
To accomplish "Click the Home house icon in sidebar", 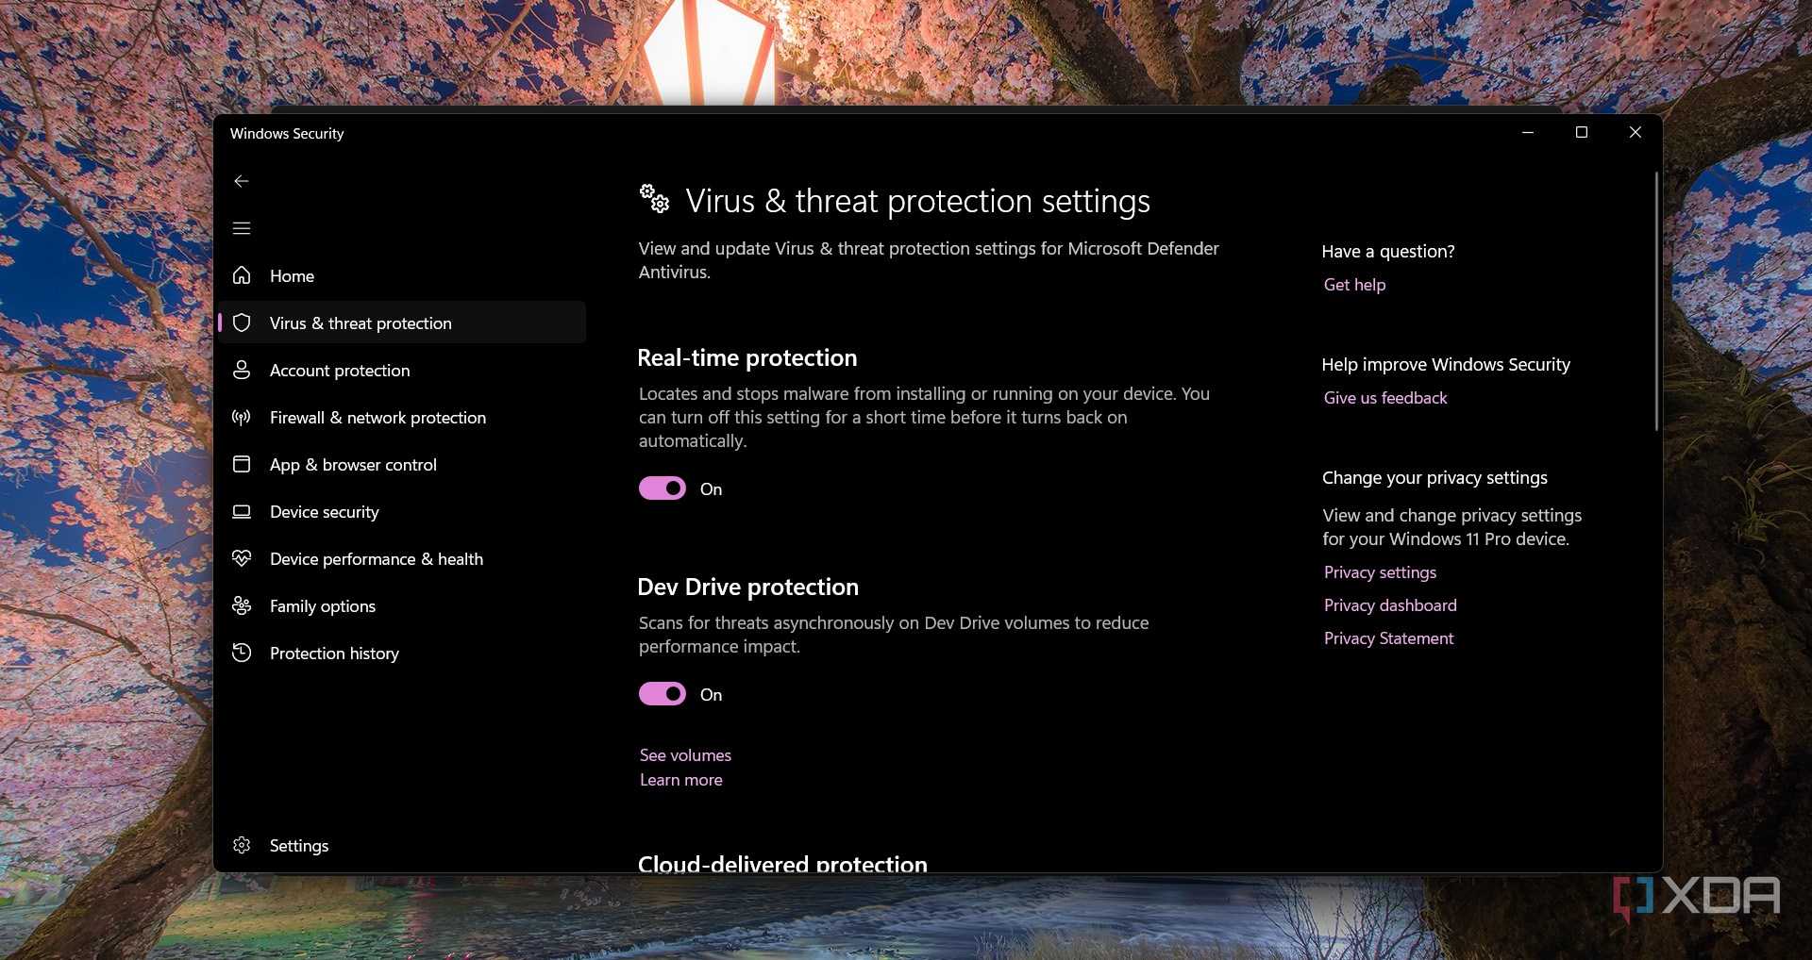I will click(242, 275).
